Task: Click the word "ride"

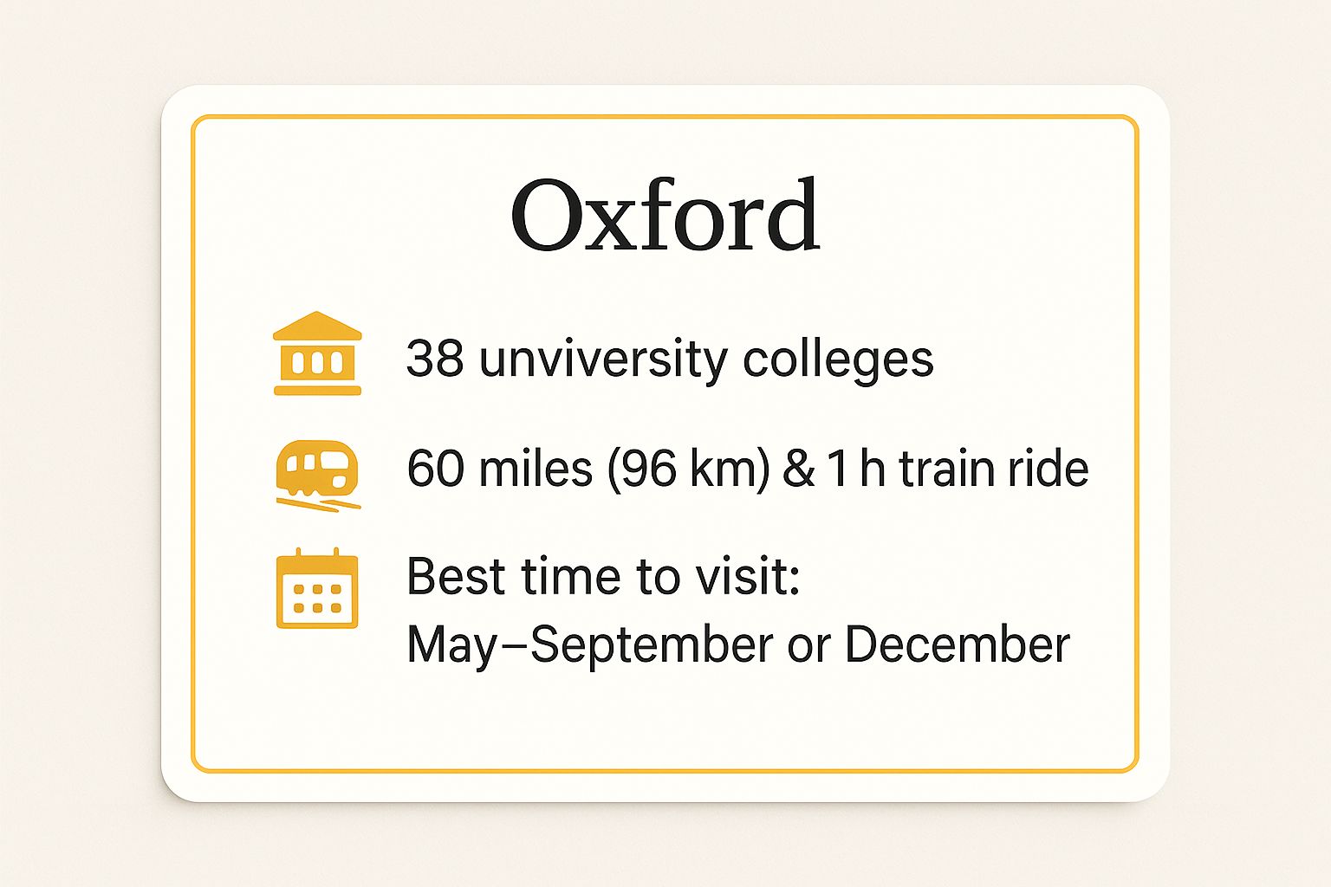Action: 1048,469
